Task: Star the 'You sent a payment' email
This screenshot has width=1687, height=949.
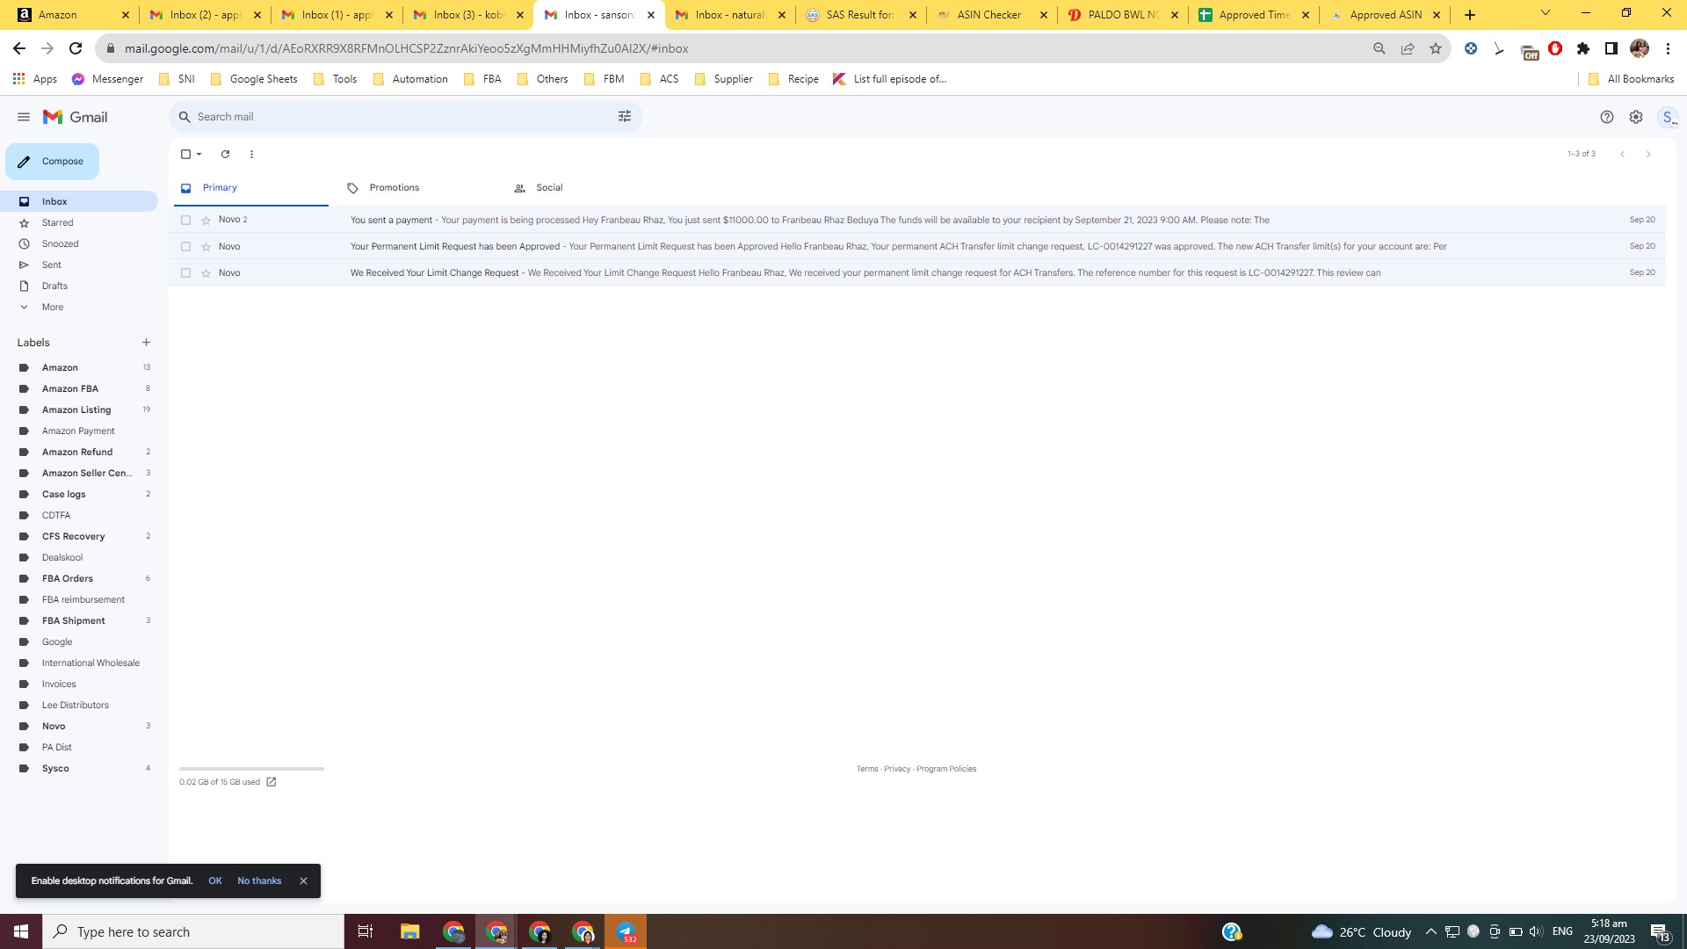Action: [x=206, y=220]
